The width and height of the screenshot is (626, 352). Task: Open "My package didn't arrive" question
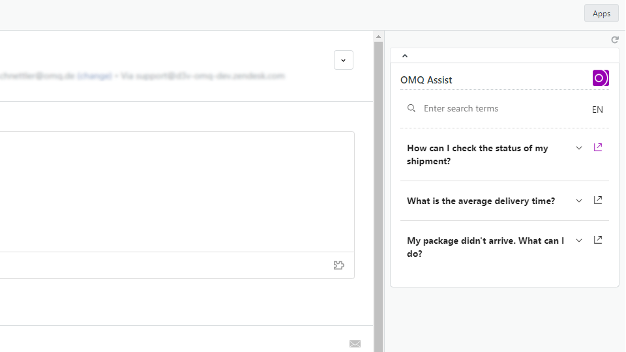click(x=485, y=247)
